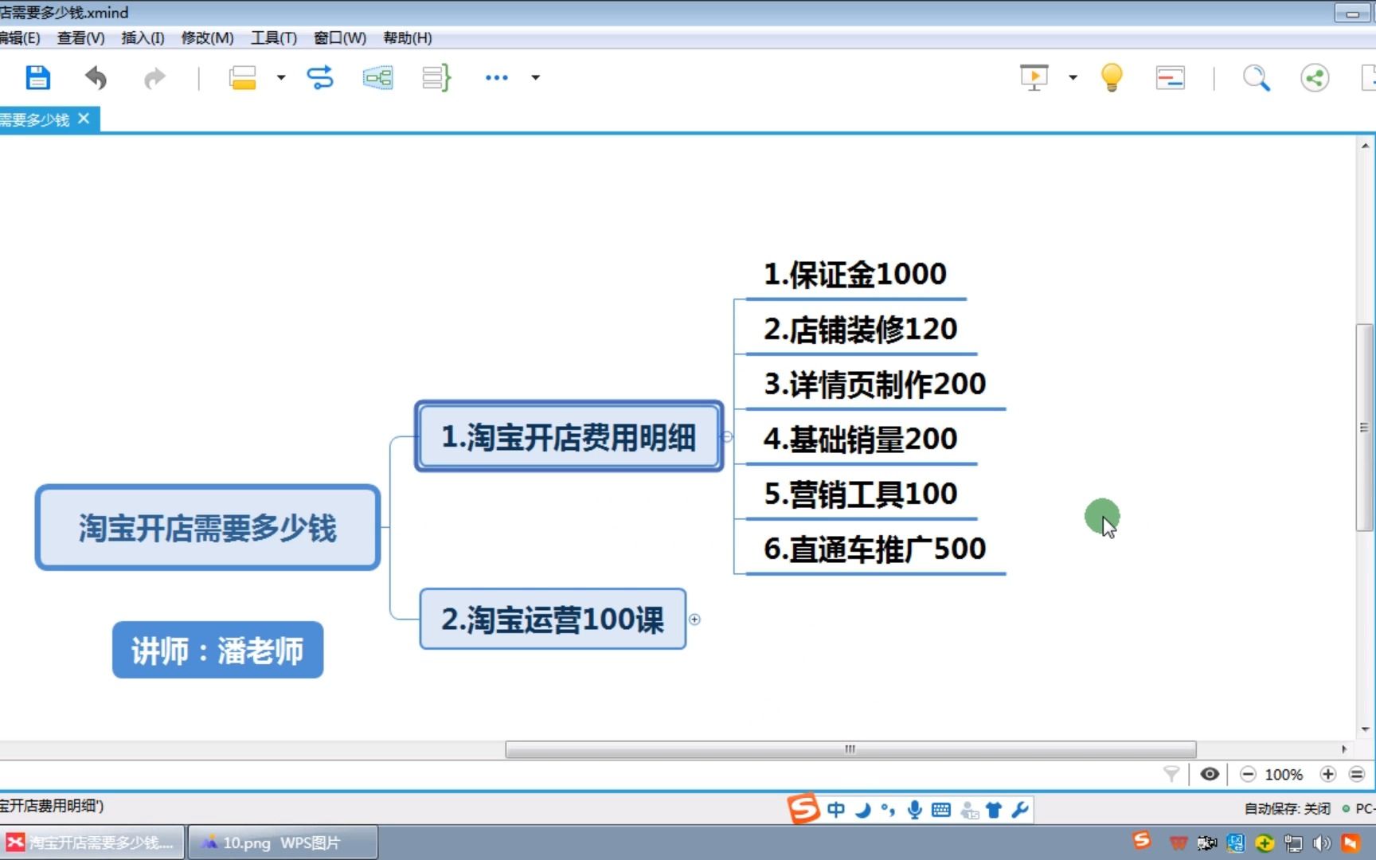Open the 帮助(H) menu
Screen dimensions: 1376x860
pos(407,37)
